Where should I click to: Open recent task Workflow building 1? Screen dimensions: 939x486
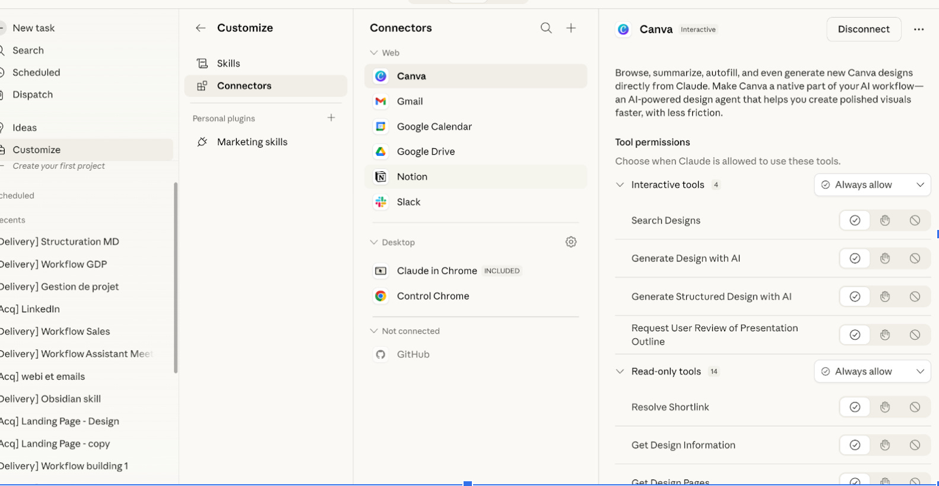click(64, 466)
